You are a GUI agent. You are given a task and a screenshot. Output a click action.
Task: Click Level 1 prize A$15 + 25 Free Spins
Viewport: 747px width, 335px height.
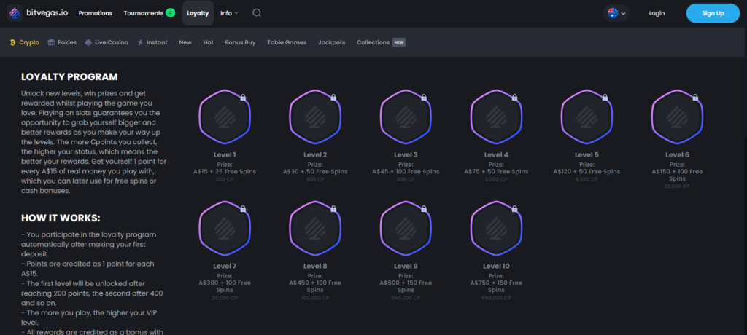[225, 172]
